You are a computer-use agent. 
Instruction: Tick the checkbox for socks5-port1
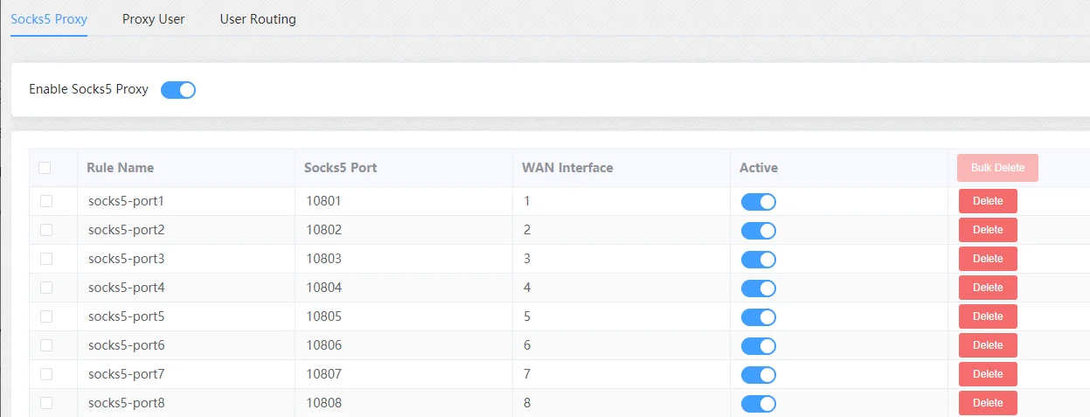[46, 201]
